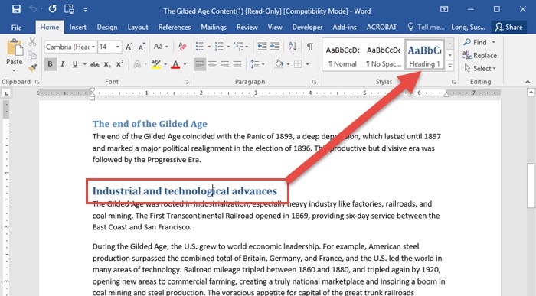Open the shading paint bucket
This screenshot has width=536, height=296.
point(279,64)
